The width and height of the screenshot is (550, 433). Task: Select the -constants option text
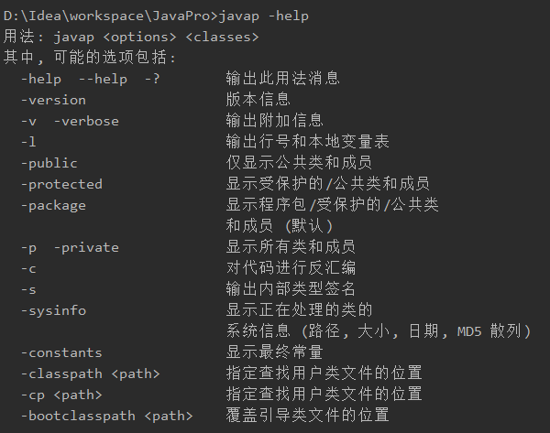point(61,352)
